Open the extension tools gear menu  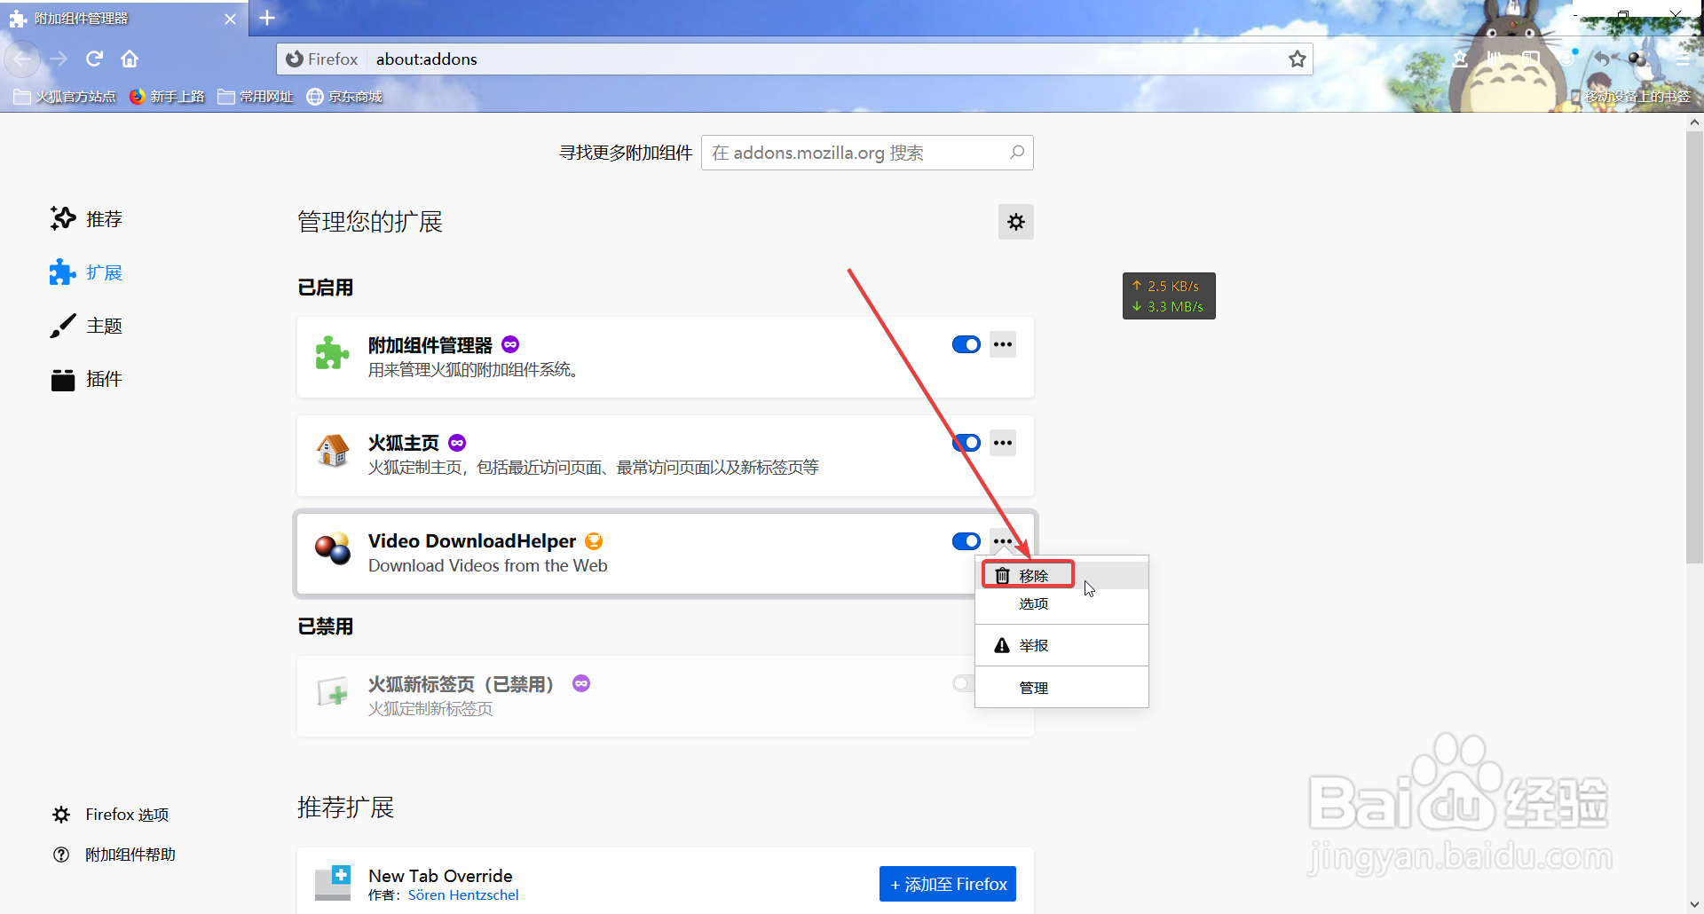(x=1016, y=222)
